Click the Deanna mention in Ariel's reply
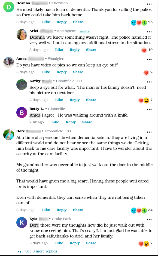The width and height of the screenshot is (158, 256). pyautogui.click(x=37, y=37)
